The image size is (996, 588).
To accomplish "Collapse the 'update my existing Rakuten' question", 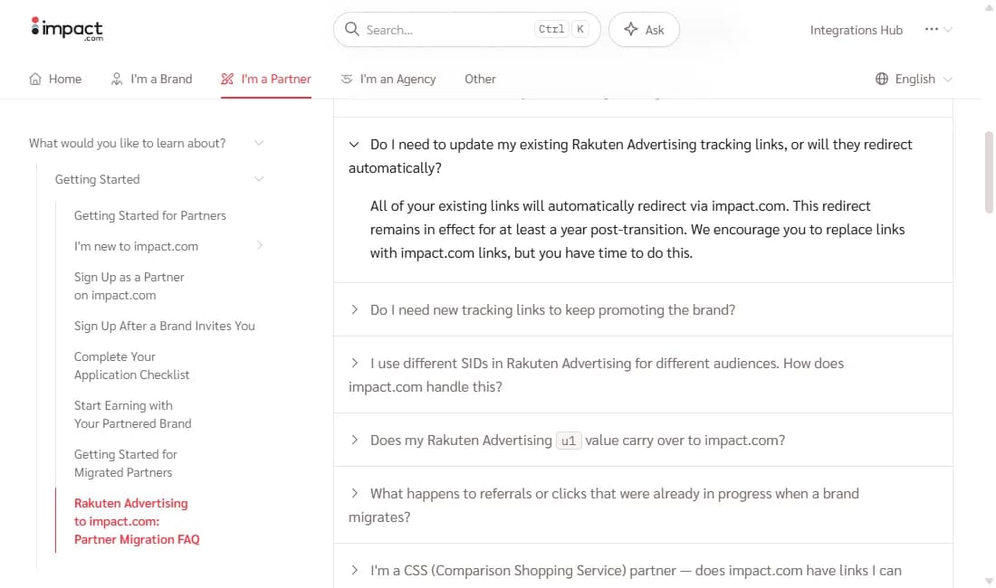I will pos(643,156).
